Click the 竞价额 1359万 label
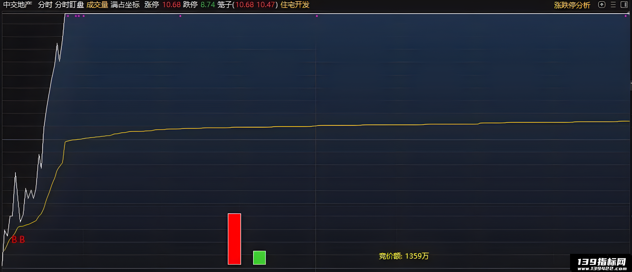The height and width of the screenshot is (272, 632). point(404,256)
